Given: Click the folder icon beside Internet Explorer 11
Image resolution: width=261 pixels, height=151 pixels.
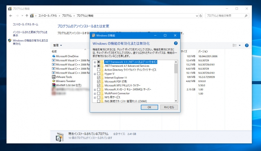Looking at the screenshot, I should click(x=102, y=78).
